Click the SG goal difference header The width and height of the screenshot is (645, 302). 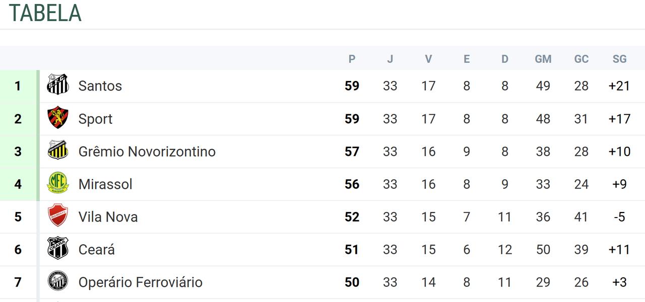tap(619, 59)
